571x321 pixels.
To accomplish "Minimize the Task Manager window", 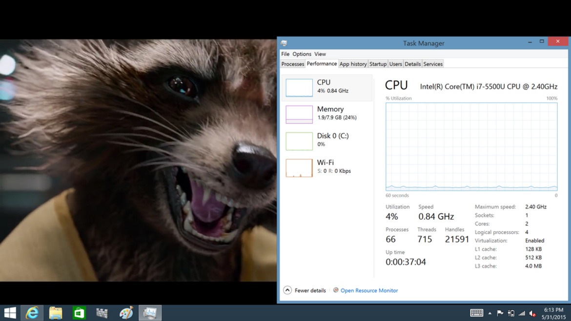I will point(530,41).
